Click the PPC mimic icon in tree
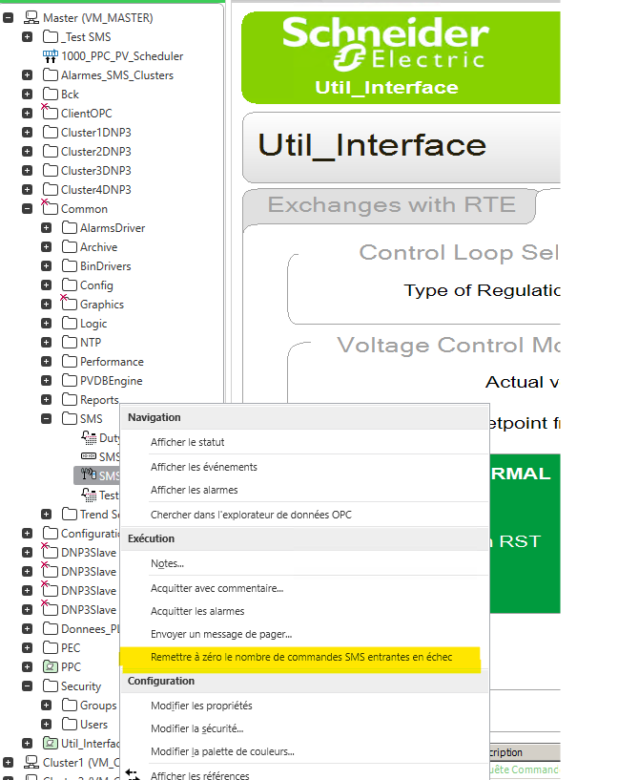The height and width of the screenshot is (780, 639). [51, 666]
